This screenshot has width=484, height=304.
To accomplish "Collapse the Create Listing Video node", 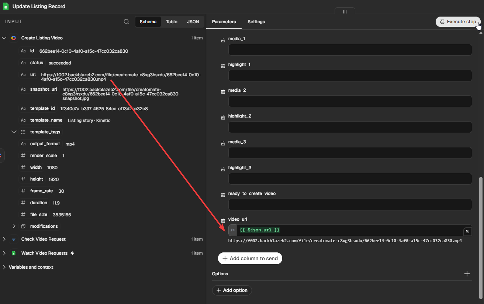I will point(4,38).
